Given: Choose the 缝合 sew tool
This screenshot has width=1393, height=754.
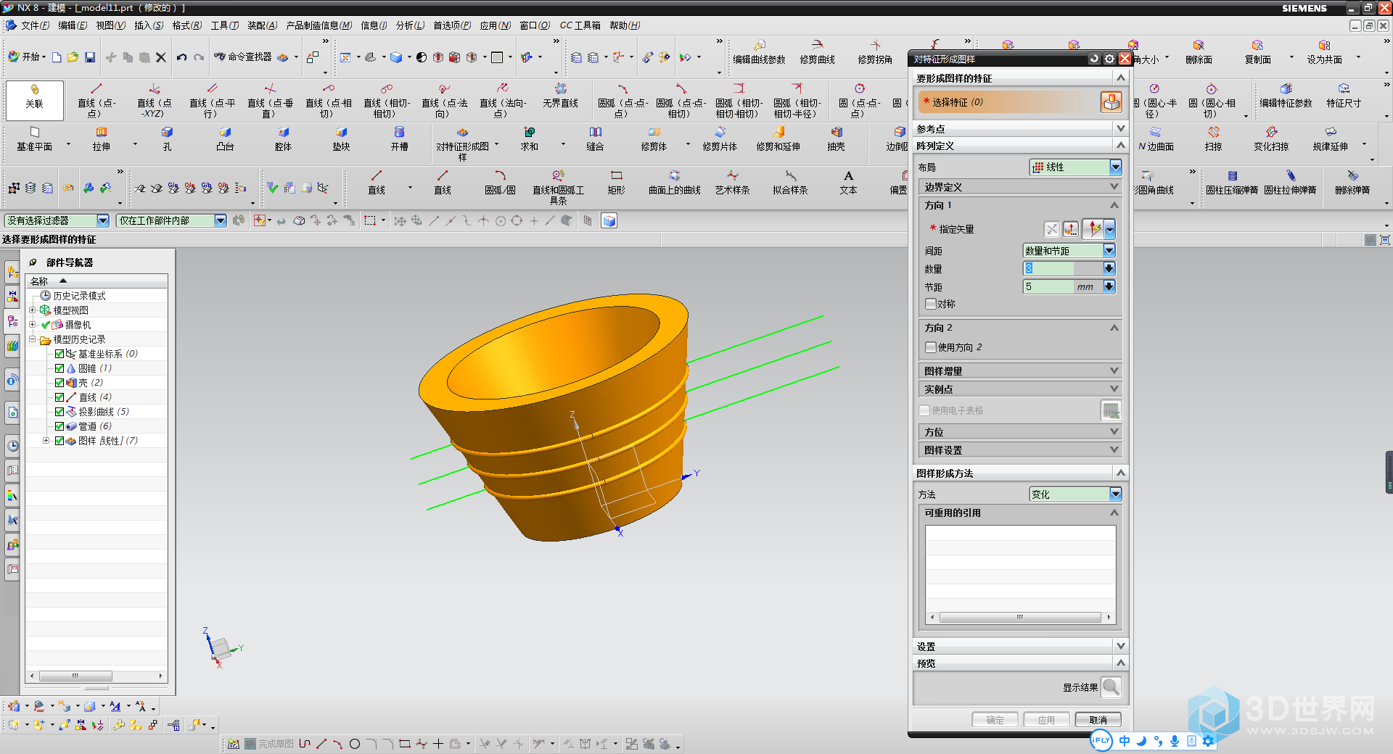Looking at the screenshot, I should 595,138.
